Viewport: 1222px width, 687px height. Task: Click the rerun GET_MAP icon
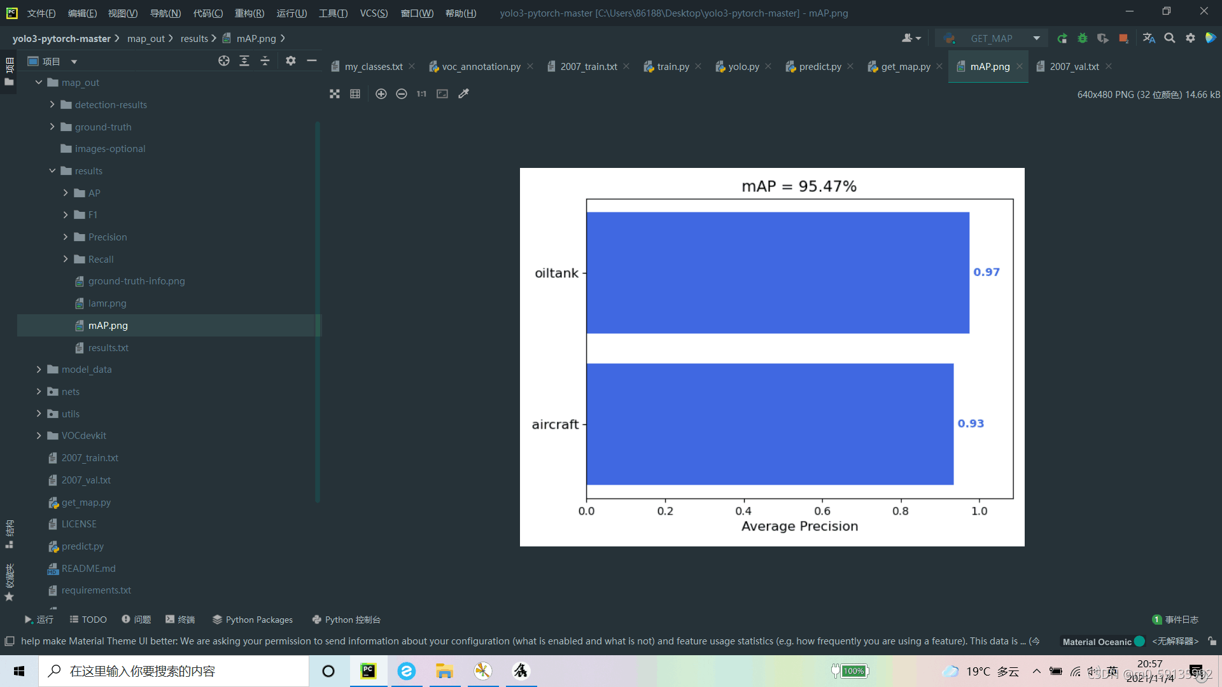click(x=1062, y=39)
